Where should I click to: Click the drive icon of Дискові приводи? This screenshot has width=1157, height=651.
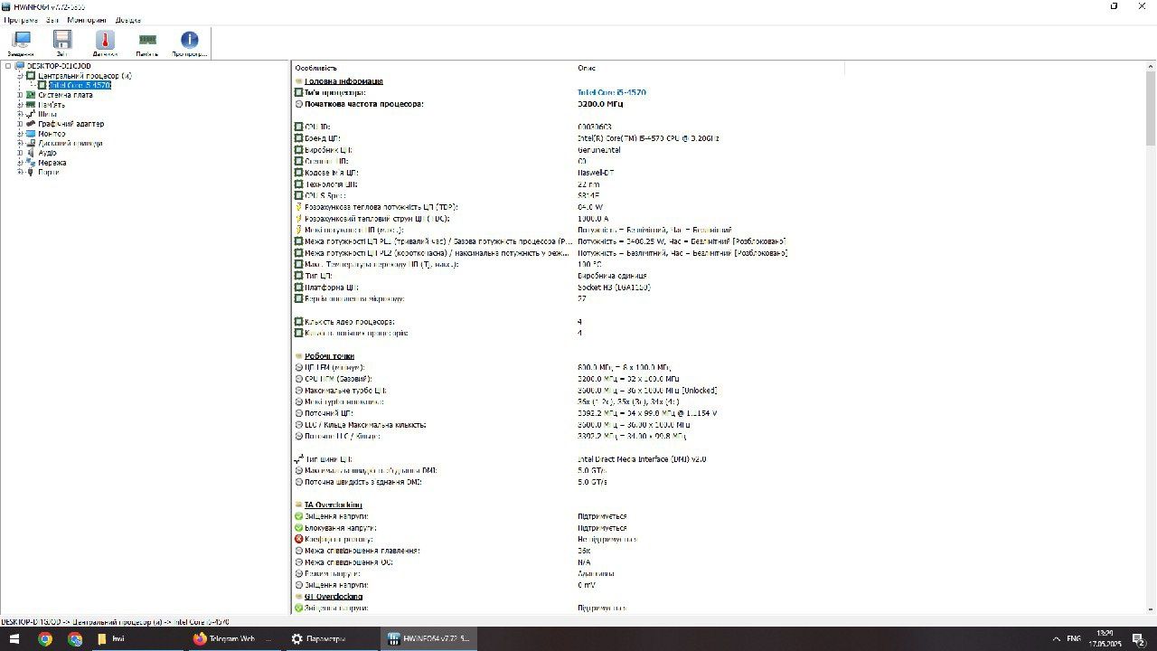31,143
